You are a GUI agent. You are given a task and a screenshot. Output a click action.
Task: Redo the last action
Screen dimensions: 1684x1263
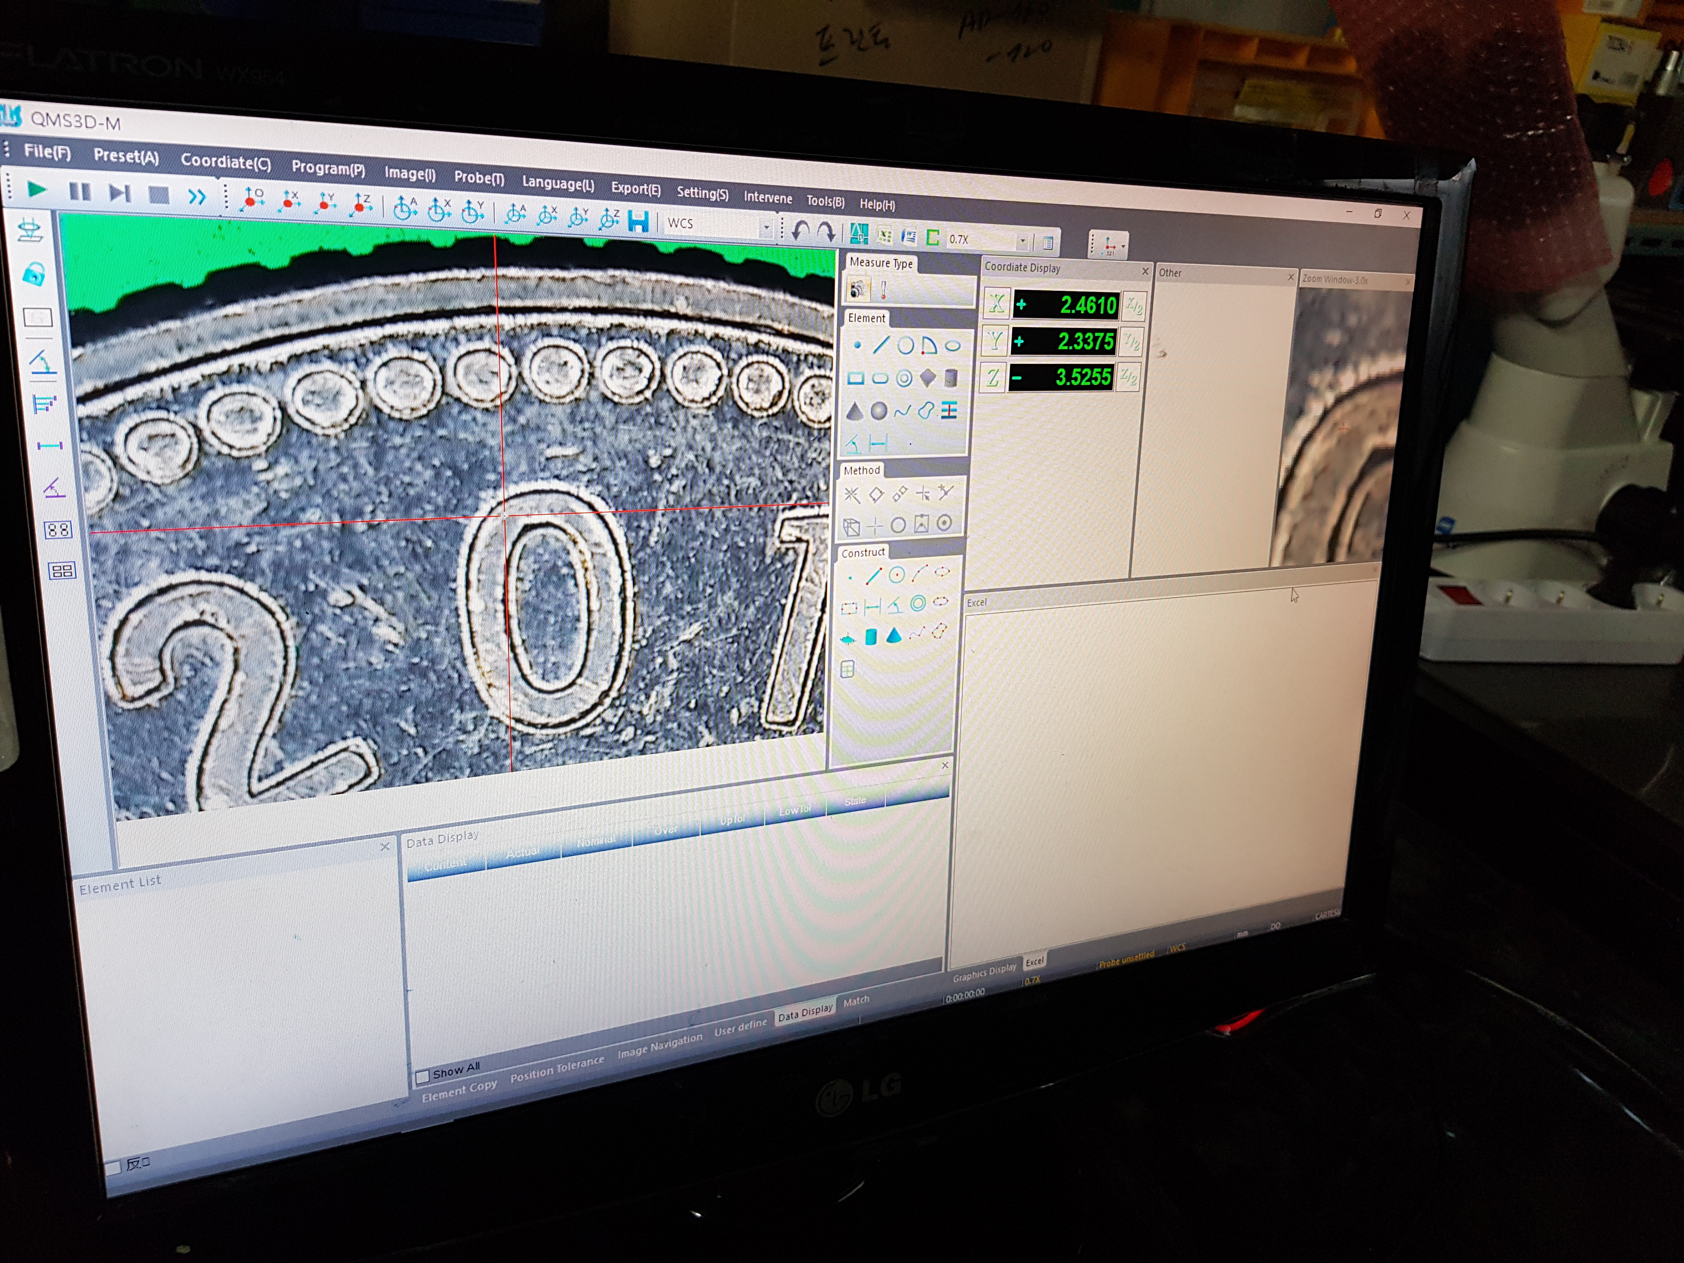(x=826, y=232)
